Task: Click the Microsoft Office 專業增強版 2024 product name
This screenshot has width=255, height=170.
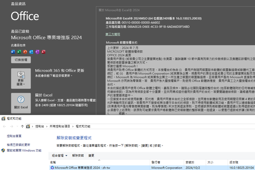Action: coord(46,38)
